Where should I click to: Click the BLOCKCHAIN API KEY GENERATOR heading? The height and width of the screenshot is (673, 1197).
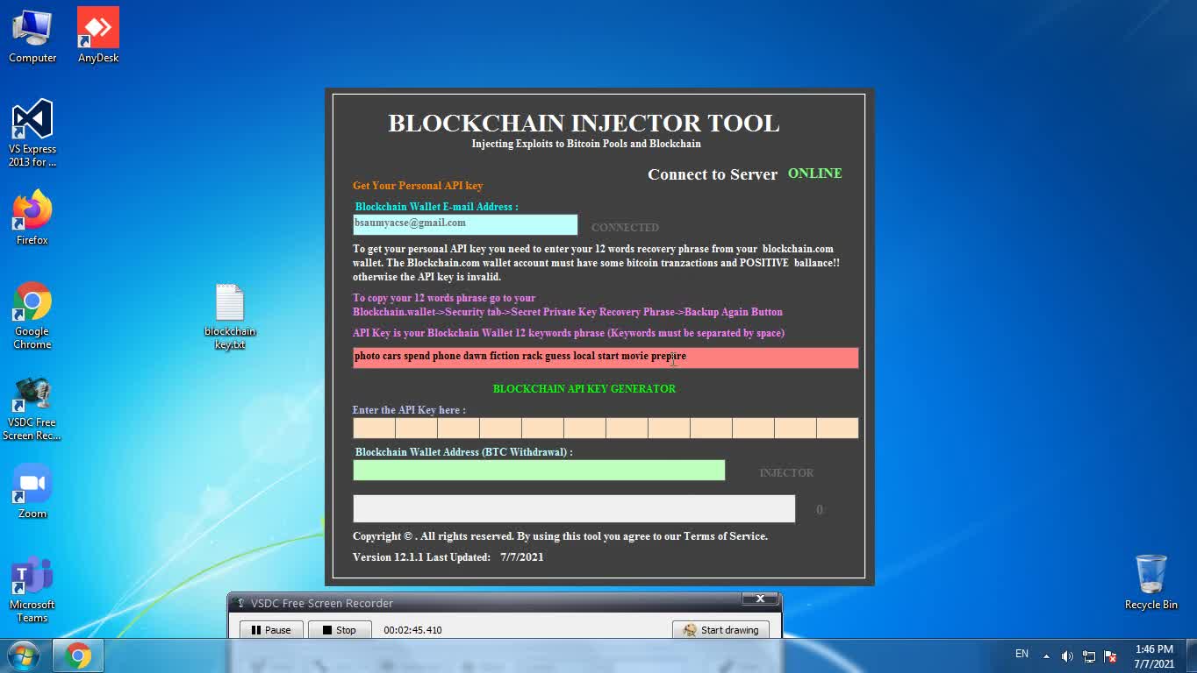584,388
